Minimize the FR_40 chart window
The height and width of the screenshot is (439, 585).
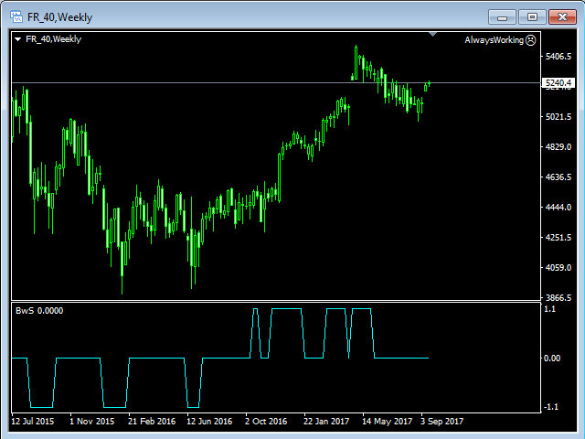point(500,16)
